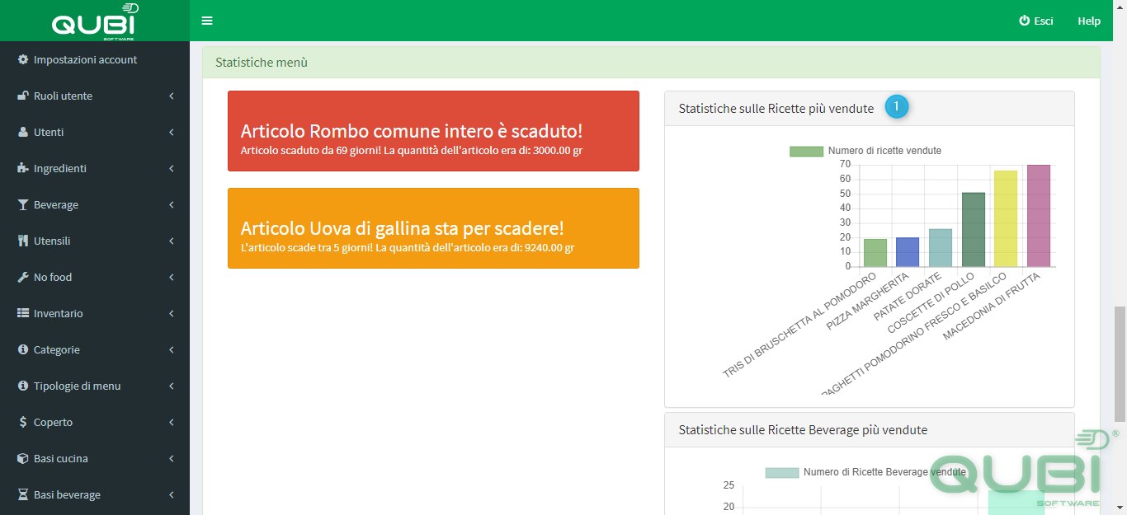This screenshot has height=515, width=1127.
Task: Expand the Ingredienti submenu chevron
Action: [x=172, y=169]
